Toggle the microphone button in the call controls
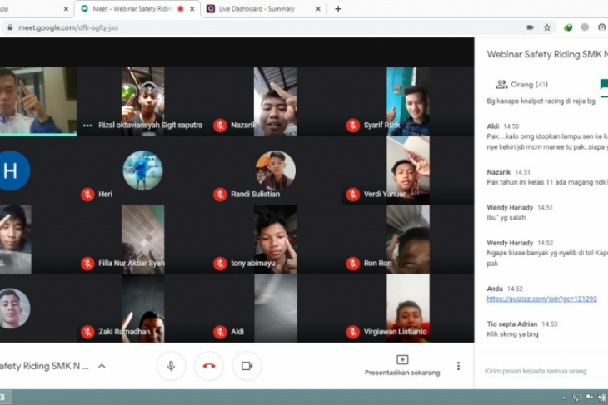The height and width of the screenshot is (405, 608). click(x=171, y=366)
